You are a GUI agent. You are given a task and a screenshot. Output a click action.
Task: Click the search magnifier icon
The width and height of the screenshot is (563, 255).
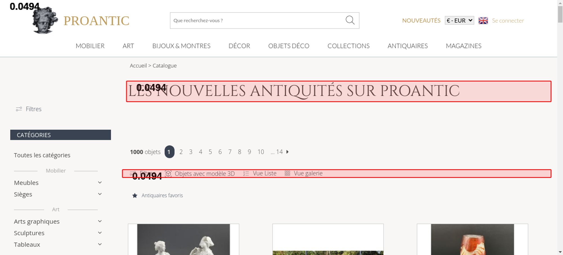pyautogui.click(x=350, y=20)
